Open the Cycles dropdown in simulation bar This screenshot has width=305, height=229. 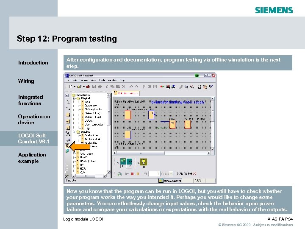171,174
